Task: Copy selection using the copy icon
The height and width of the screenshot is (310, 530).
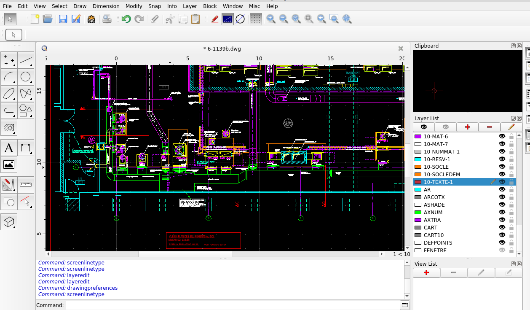Action: click(183, 19)
